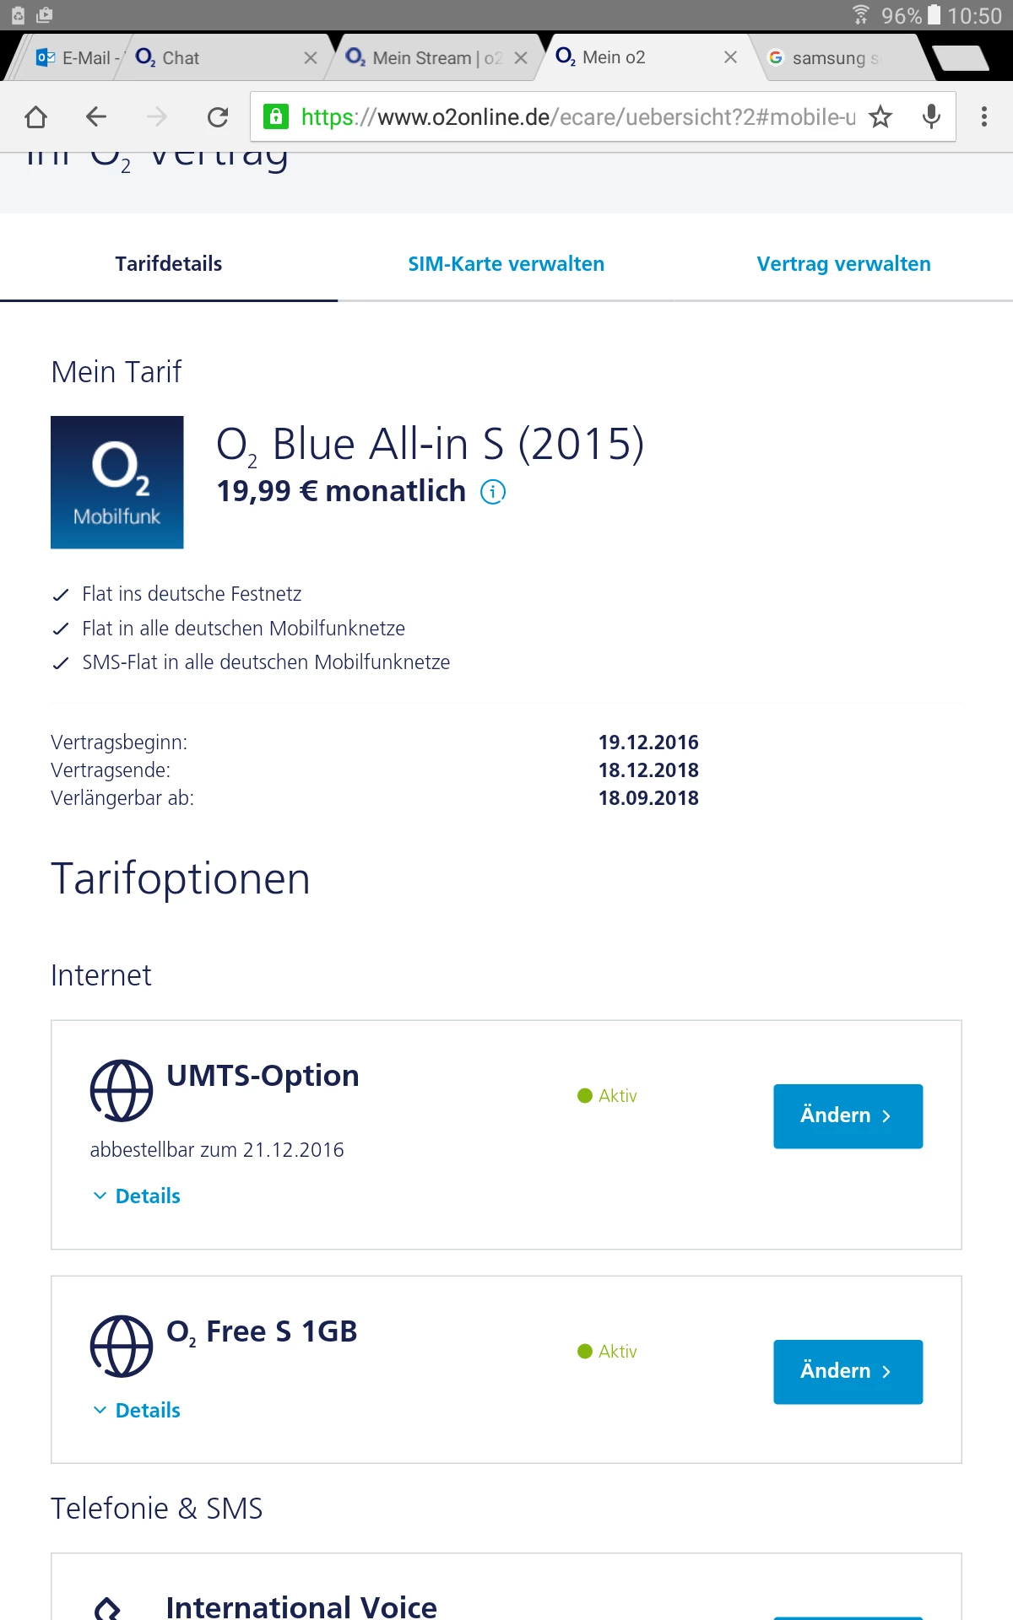Viewport: 1013px width, 1620px height.
Task: Reload the current page
Action: click(x=218, y=116)
